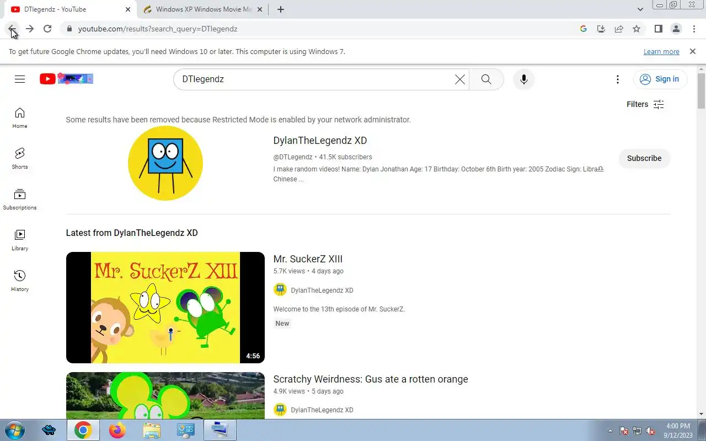The image size is (706, 441).
Task: Close the Windows XP Movie Maker tab
Action: [260, 9]
